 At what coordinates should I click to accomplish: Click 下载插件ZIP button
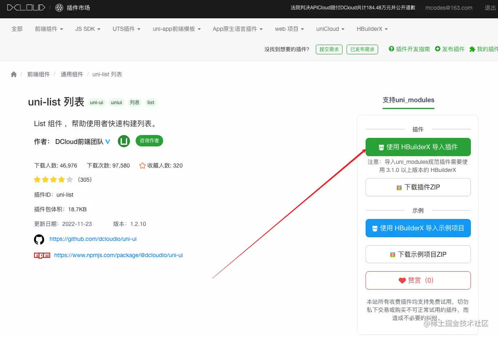418,187
